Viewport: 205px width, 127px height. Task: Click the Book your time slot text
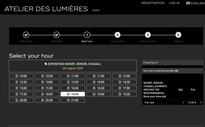click(x=155, y=96)
